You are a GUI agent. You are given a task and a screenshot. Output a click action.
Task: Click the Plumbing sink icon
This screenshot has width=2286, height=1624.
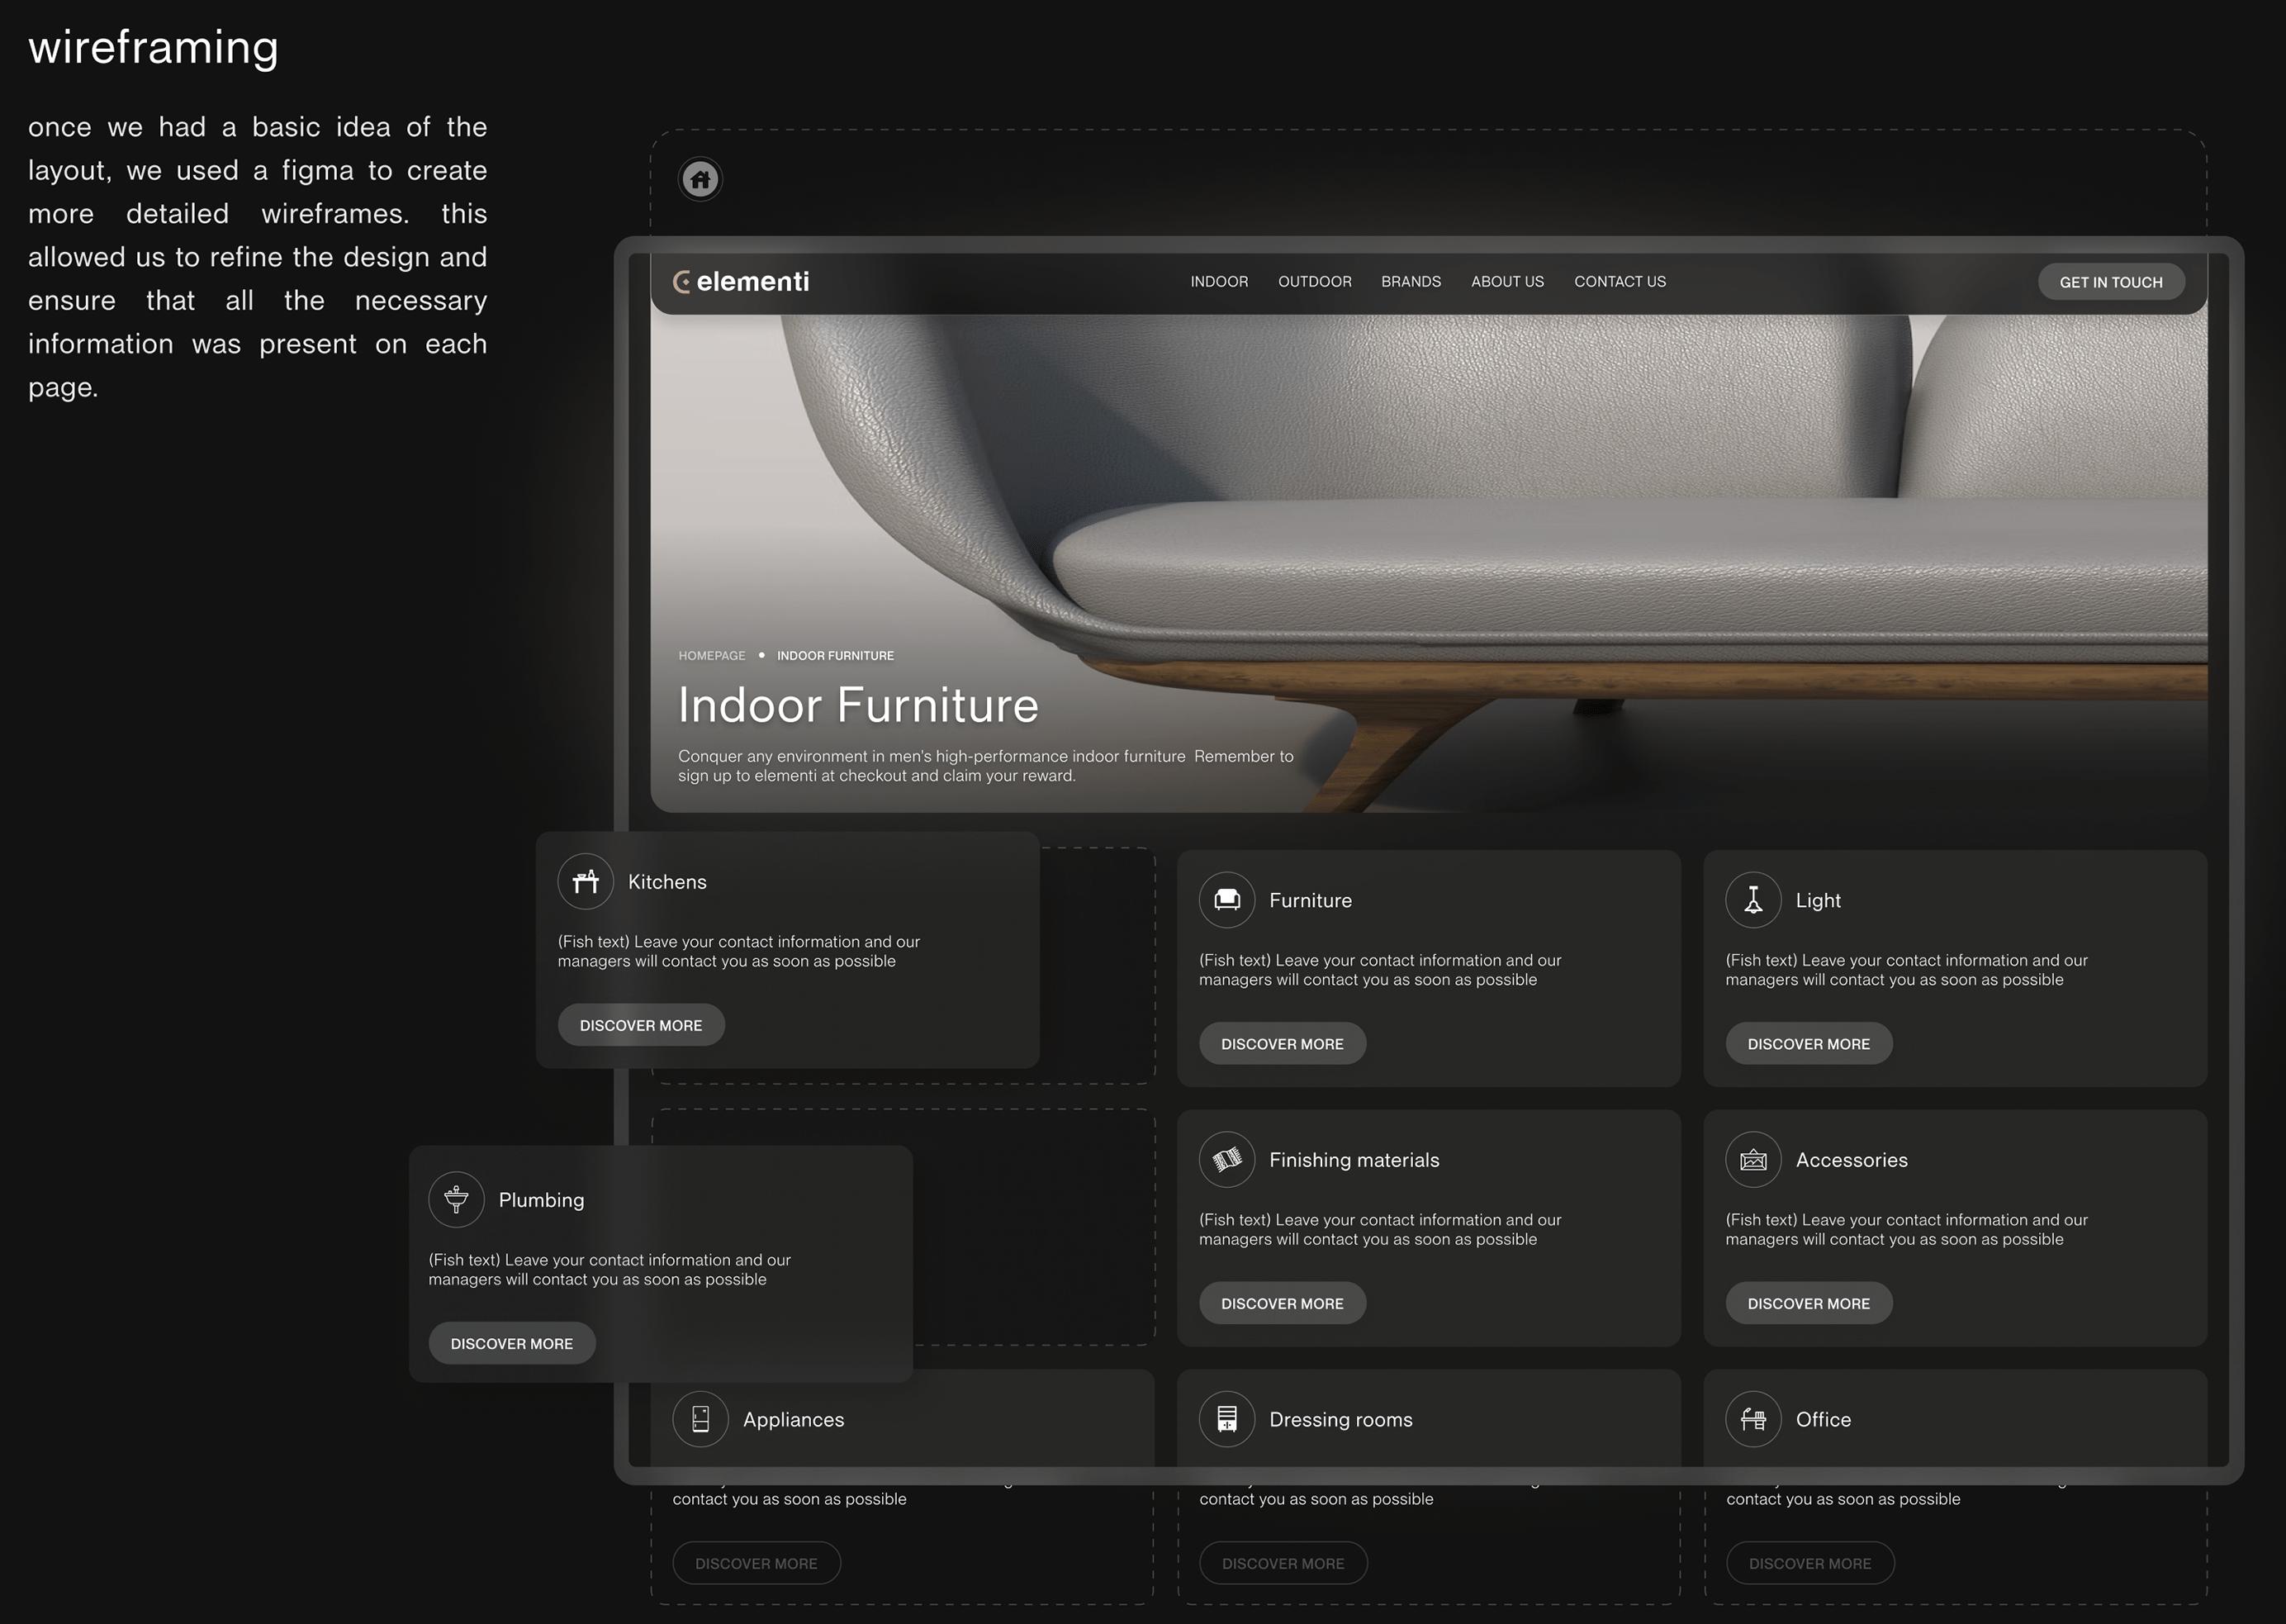(x=457, y=1199)
